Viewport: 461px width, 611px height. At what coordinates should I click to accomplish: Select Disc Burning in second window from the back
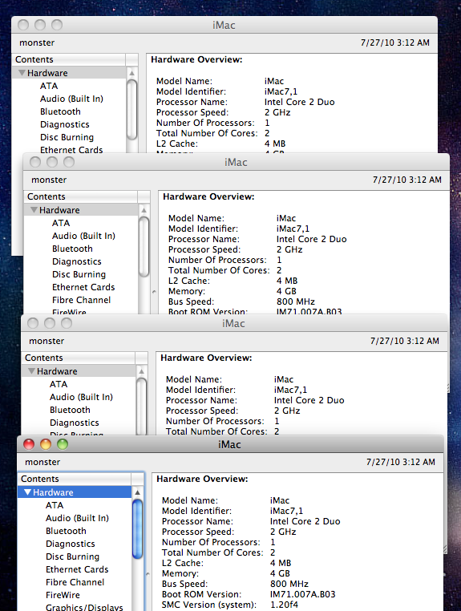pyautogui.click(x=79, y=274)
